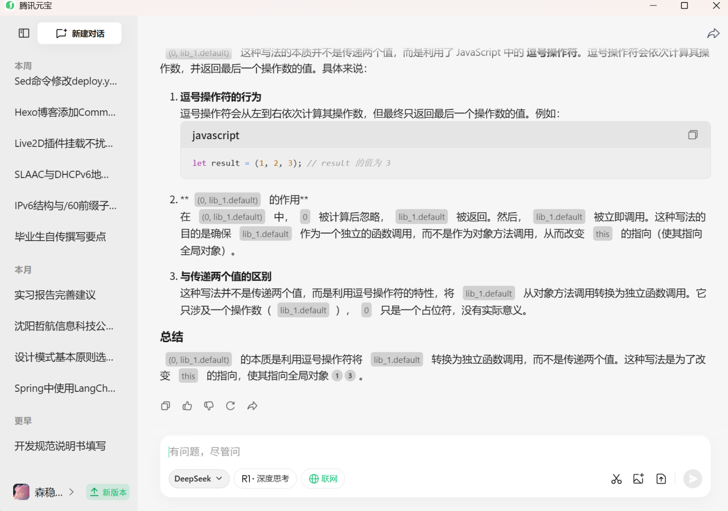This screenshot has height=511, width=728.
Task: Collapse the sidebar panel icon
Action: [24, 33]
